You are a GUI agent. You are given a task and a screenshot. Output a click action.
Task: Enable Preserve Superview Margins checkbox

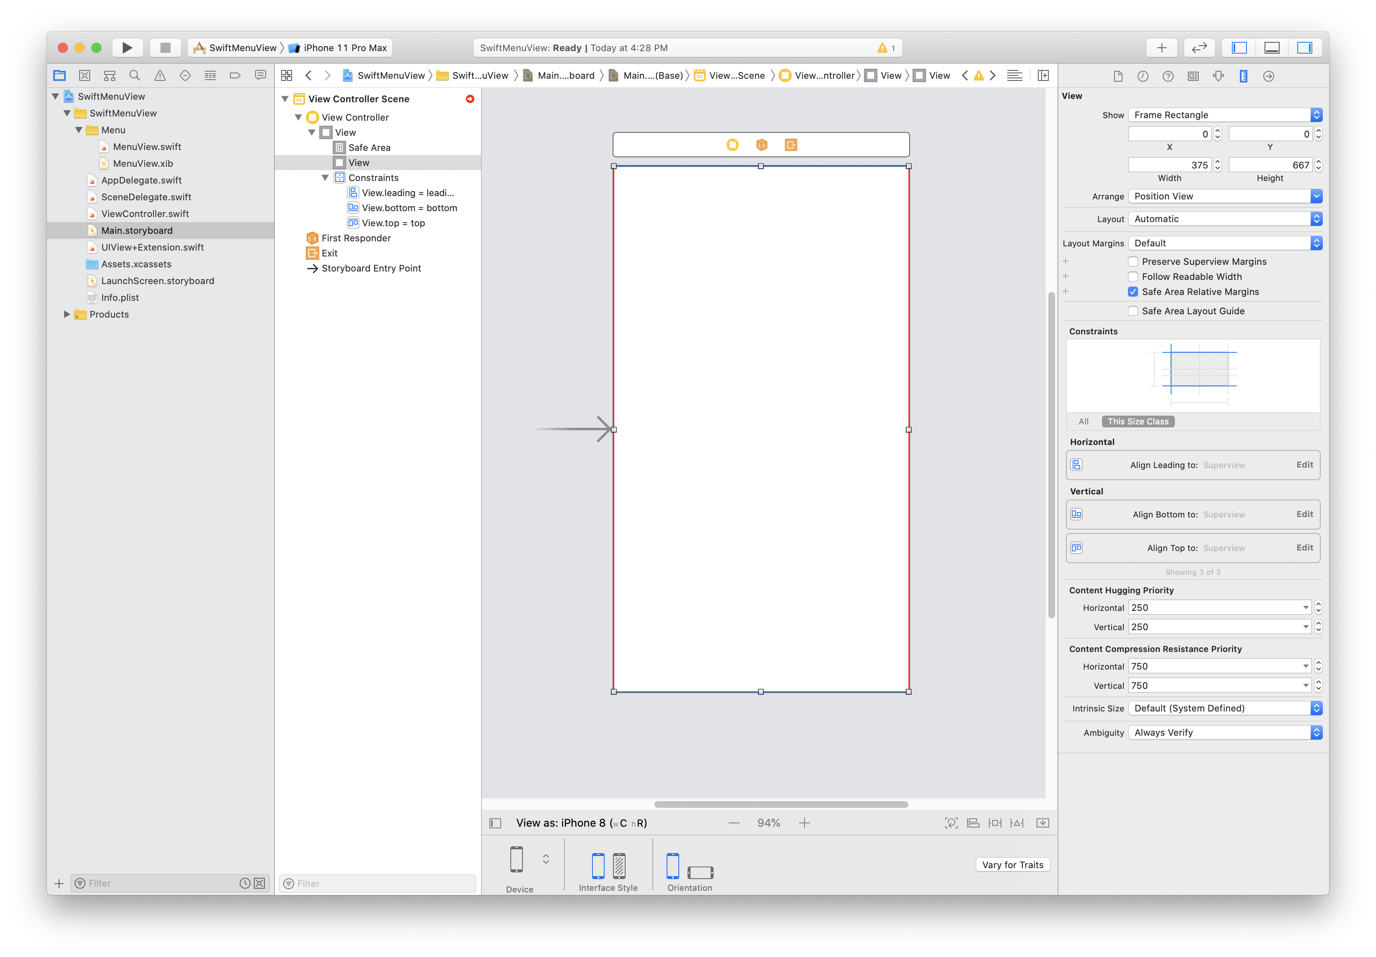click(x=1133, y=261)
